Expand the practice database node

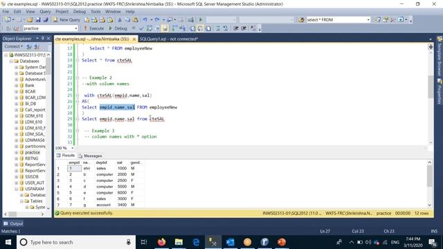(17, 152)
